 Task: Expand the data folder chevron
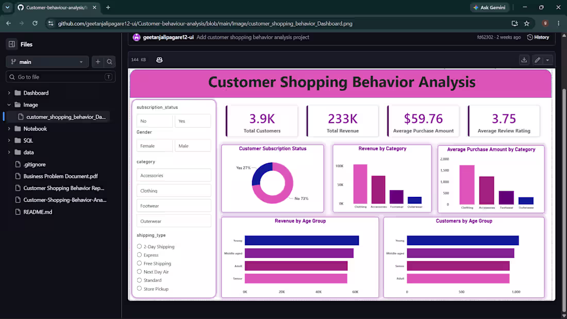point(9,152)
